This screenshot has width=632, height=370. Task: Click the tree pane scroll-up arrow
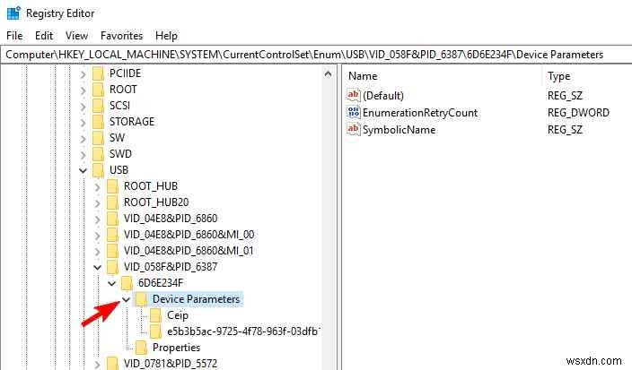coord(328,74)
